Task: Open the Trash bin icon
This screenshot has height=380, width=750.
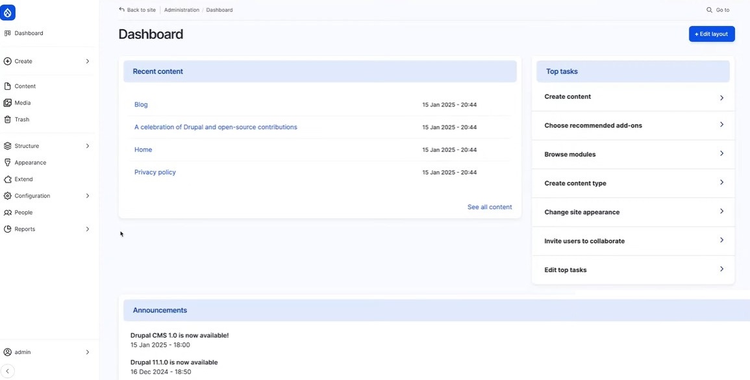Action: click(7, 120)
